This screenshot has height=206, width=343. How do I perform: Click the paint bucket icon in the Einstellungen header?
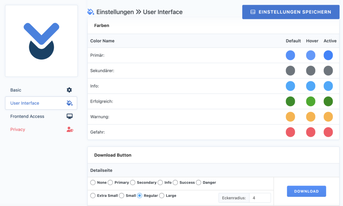[x=90, y=12]
